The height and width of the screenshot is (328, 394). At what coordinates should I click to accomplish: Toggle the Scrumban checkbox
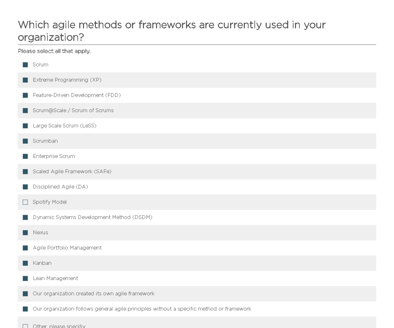(x=25, y=141)
